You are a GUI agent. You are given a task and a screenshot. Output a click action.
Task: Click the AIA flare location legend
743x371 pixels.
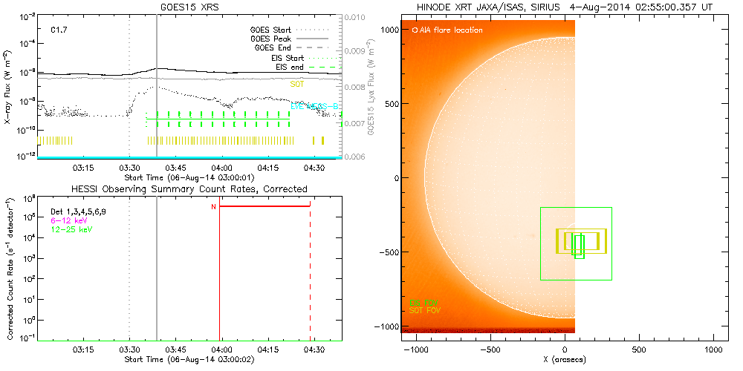point(447,30)
